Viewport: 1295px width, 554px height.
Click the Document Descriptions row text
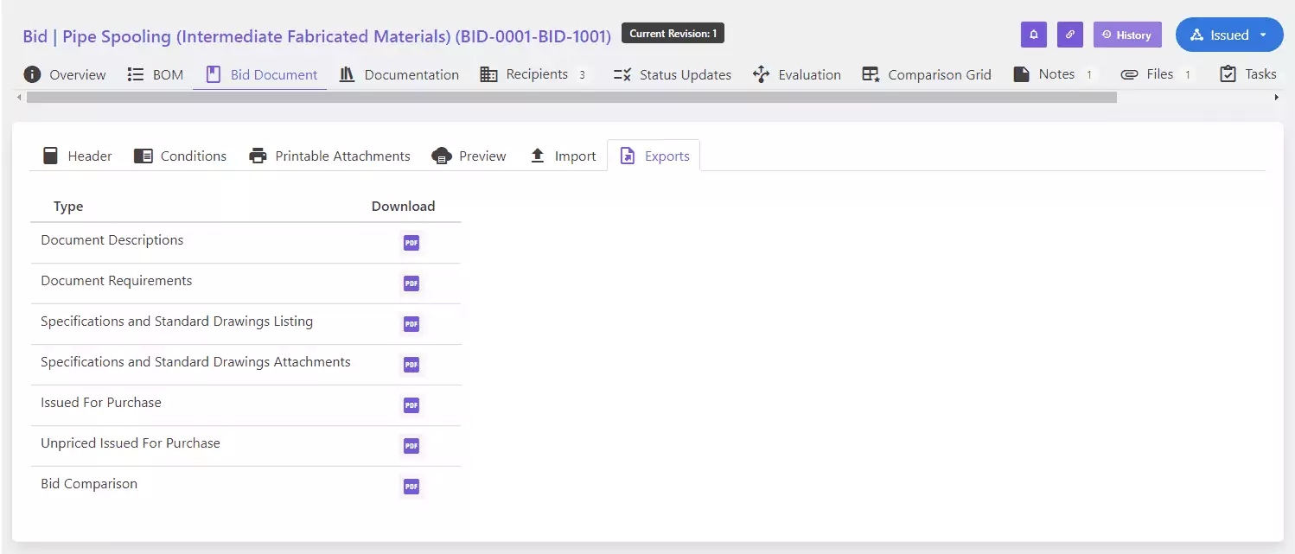pyautogui.click(x=112, y=240)
